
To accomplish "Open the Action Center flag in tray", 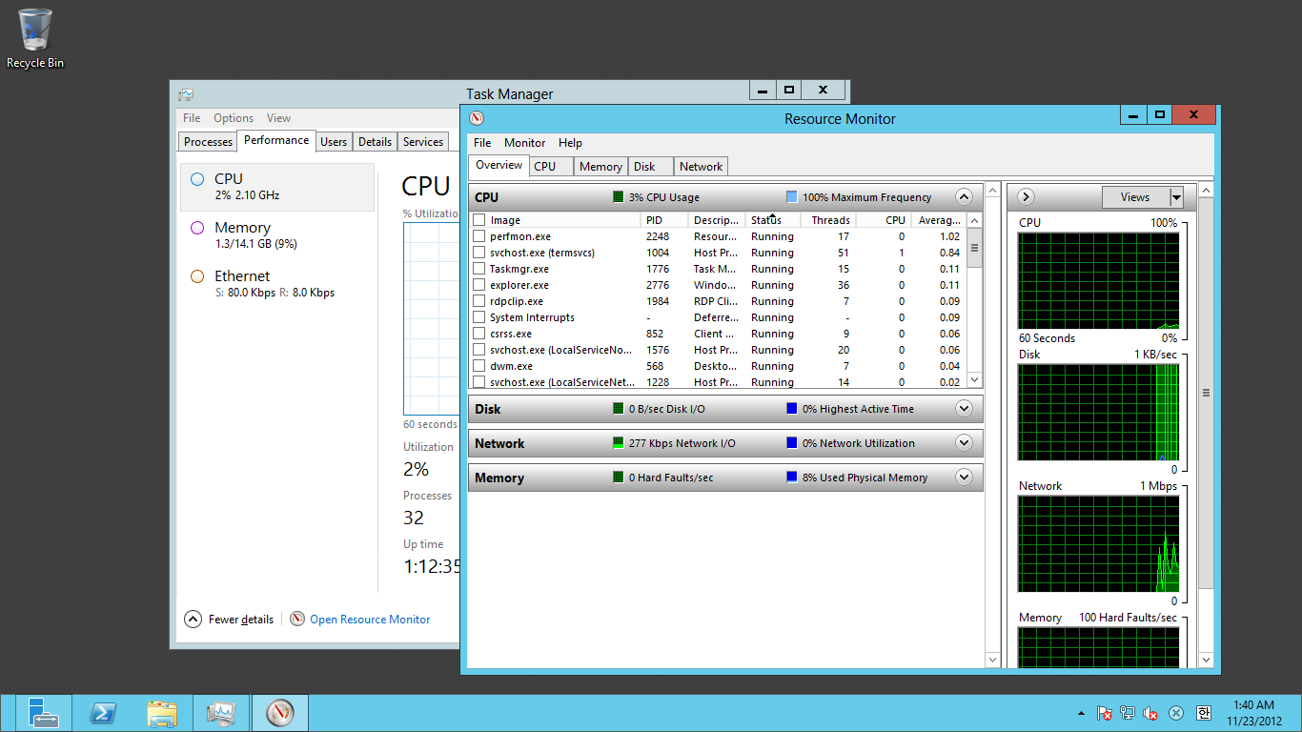I will 1105,713.
